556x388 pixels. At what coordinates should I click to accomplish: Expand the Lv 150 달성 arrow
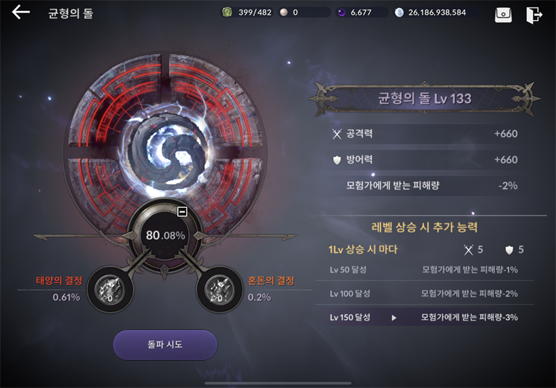coord(394,318)
